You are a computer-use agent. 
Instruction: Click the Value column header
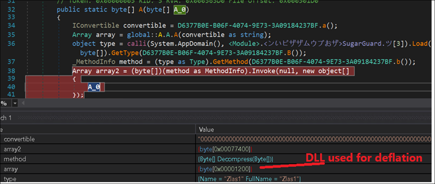click(207, 130)
